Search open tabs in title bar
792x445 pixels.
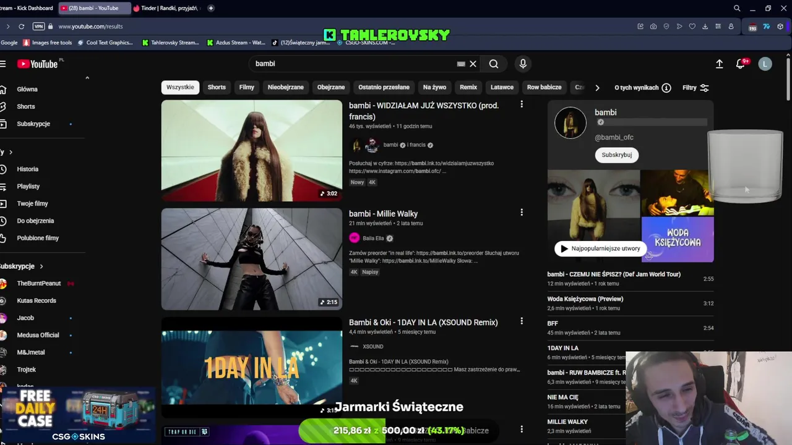coord(737,8)
